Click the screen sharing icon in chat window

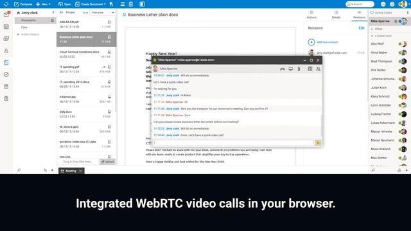pyautogui.click(x=290, y=69)
